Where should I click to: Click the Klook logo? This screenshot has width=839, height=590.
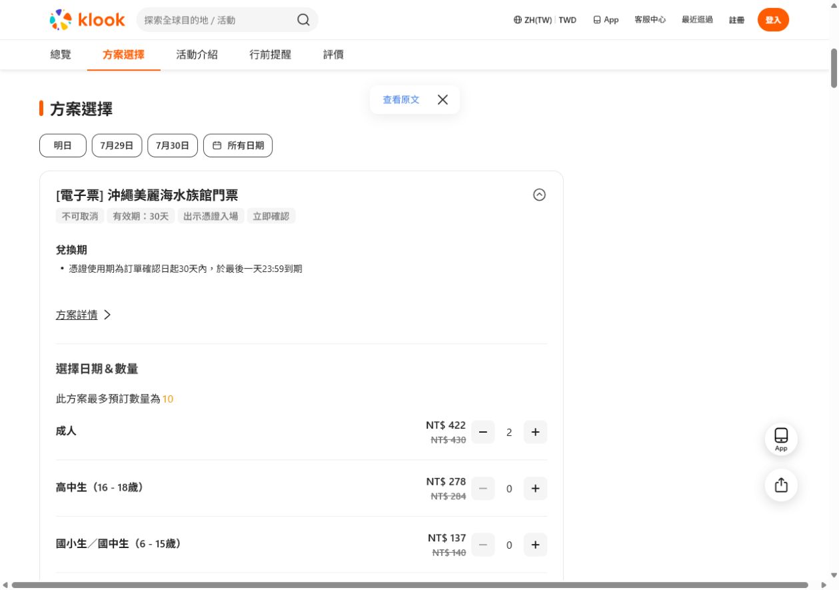(x=87, y=20)
